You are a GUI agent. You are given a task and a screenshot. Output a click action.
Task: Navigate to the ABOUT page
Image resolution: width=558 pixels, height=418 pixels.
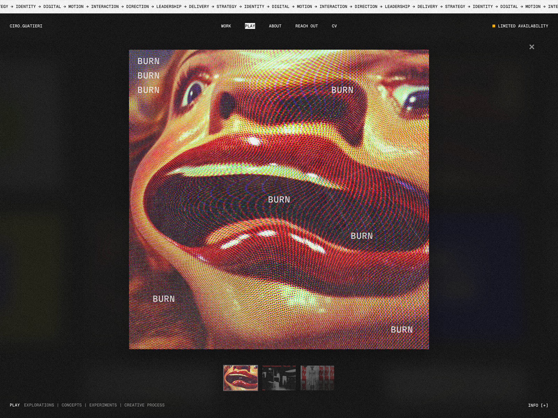click(275, 26)
